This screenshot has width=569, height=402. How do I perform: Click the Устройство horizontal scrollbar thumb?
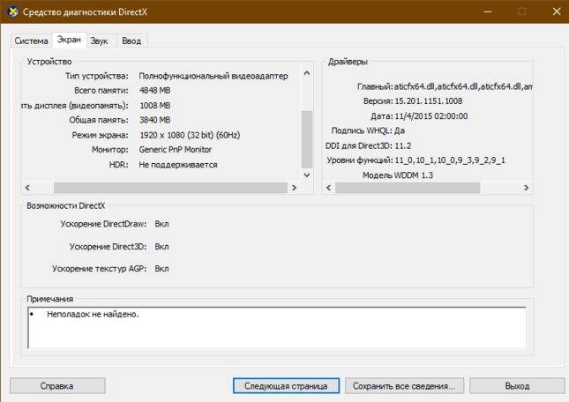tap(170, 188)
